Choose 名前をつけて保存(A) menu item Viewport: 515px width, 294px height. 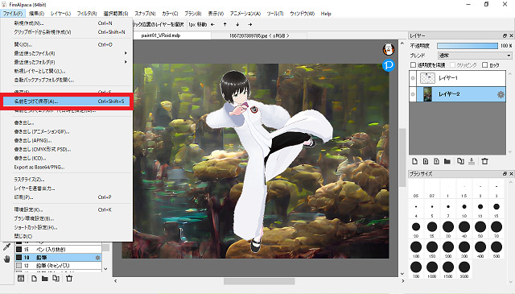click(66, 101)
